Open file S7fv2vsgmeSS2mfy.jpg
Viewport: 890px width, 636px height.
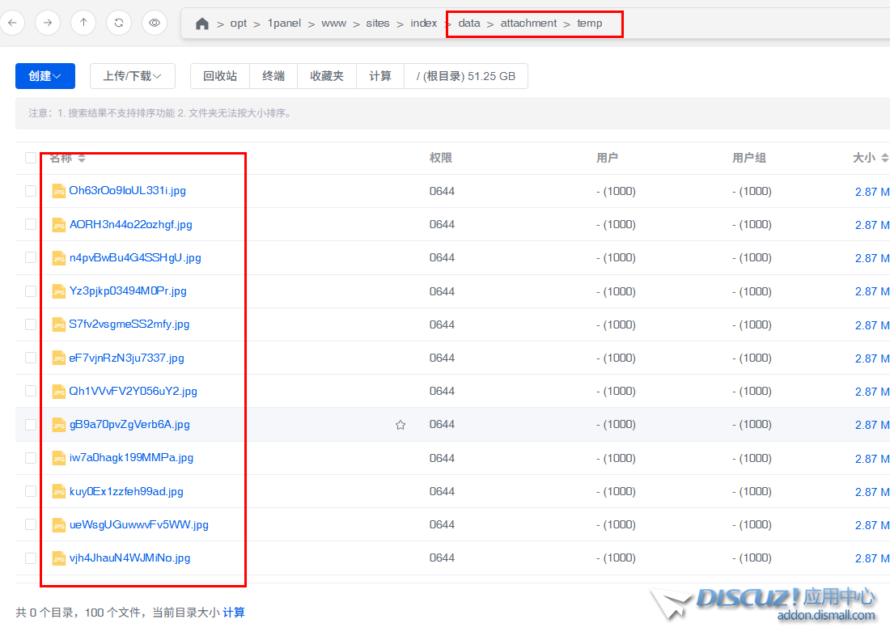[129, 324]
